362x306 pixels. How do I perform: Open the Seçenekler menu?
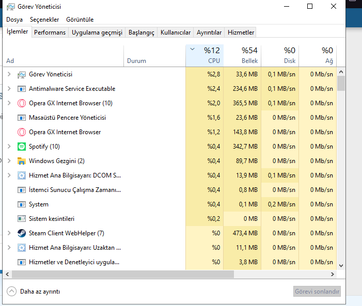point(44,20)
